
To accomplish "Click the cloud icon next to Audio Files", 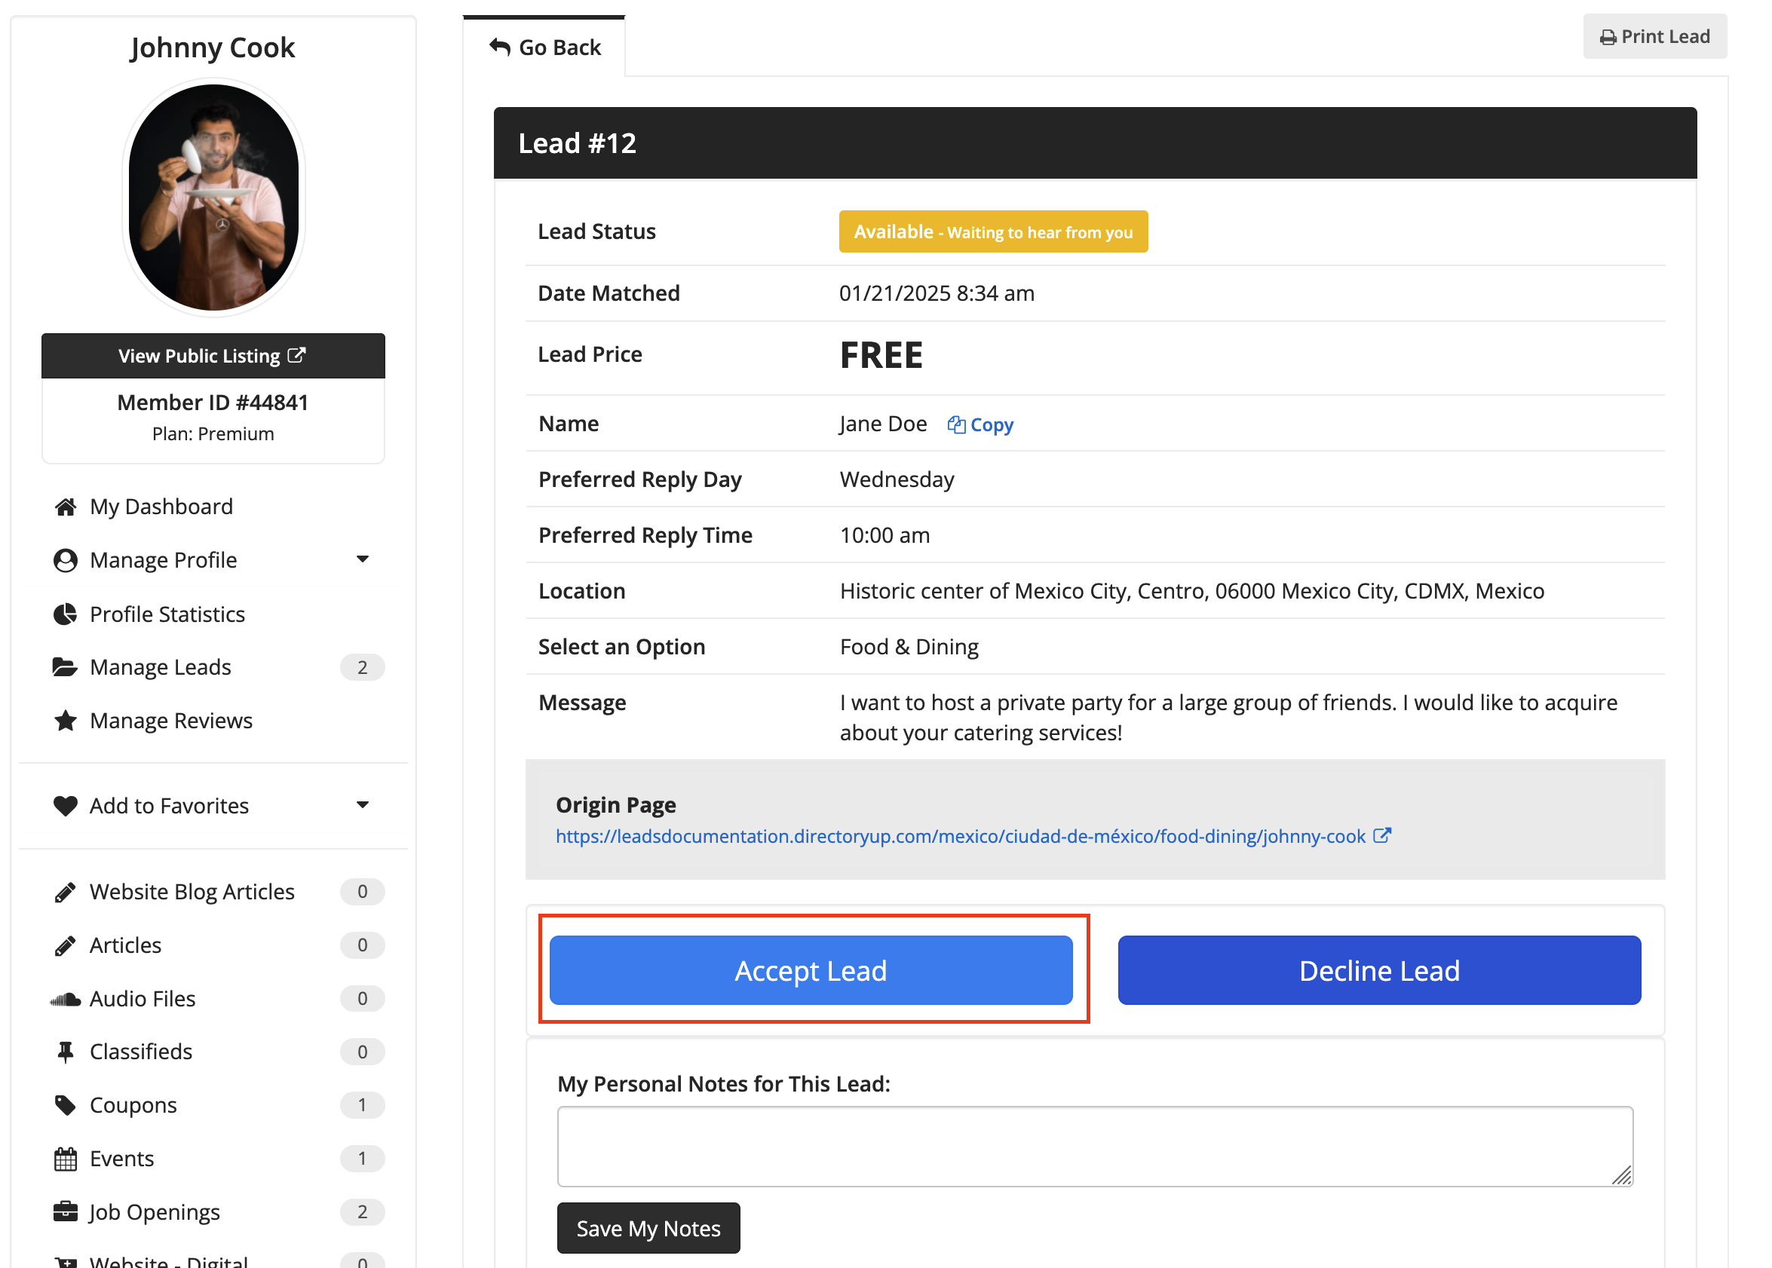I will pyautogui.click(x=66, y=1000).
